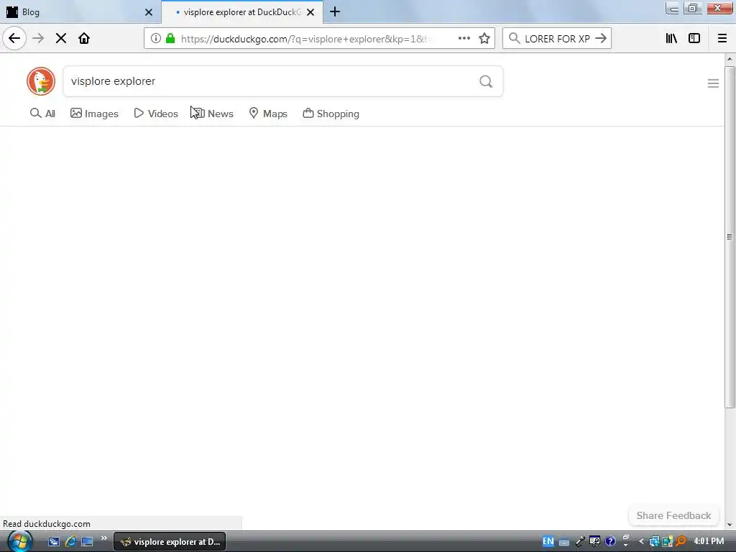Submit search with the go arrow
The image size is (736, 552).
tap(601, 39)
